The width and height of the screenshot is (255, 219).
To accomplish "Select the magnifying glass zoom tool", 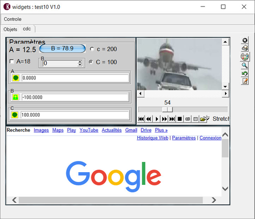I will (245, 65).
